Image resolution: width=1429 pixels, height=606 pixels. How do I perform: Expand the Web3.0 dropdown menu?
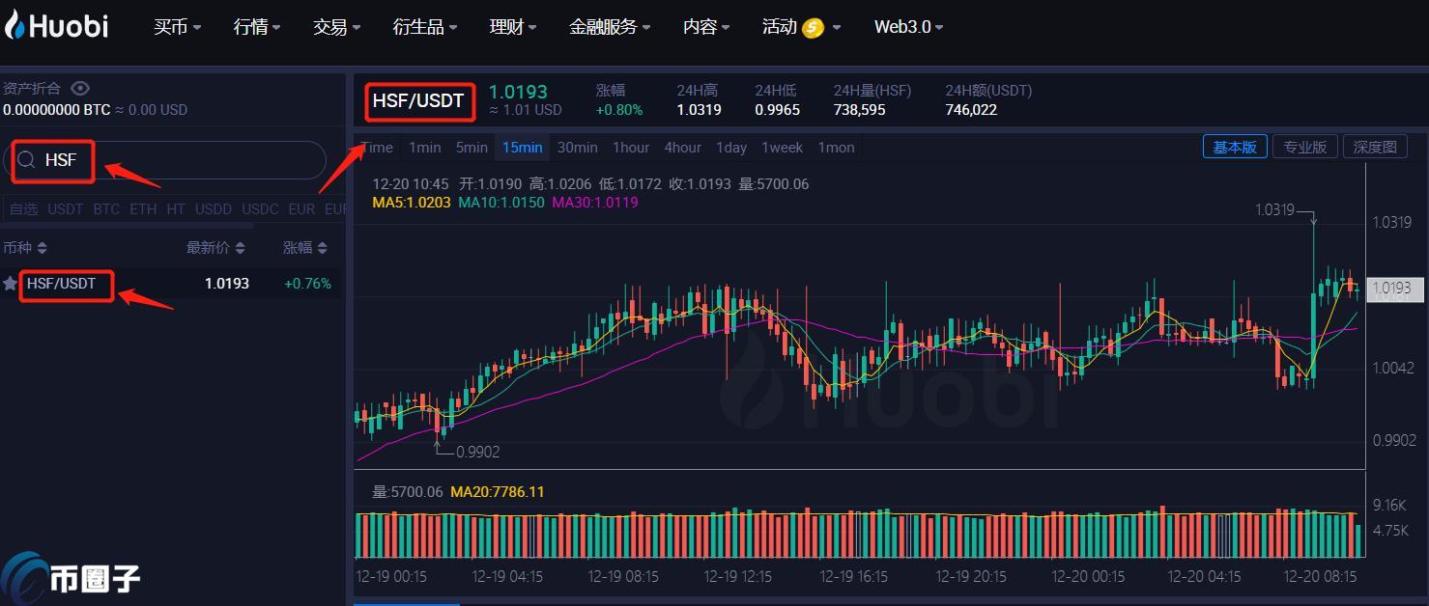coord(908,27)
